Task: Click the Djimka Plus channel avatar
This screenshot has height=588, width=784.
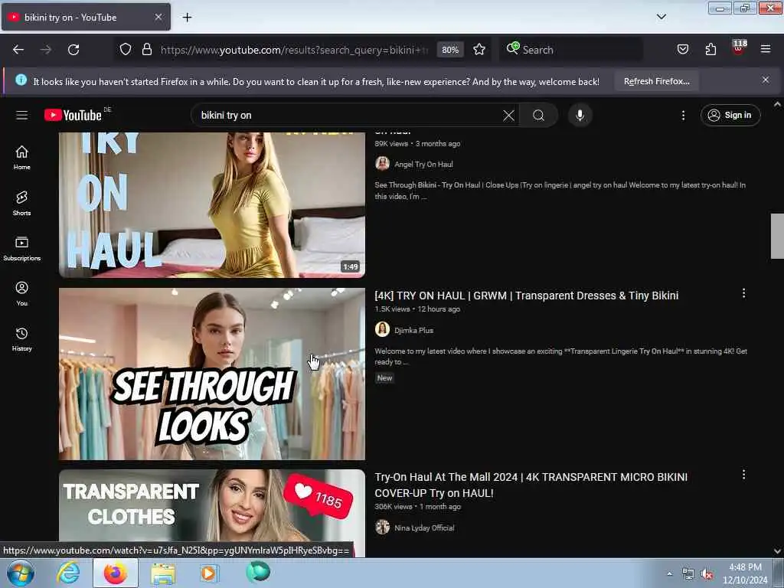Action: click(383, 329)
